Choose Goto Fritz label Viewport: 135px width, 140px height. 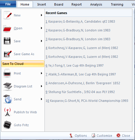click(21, 125)
